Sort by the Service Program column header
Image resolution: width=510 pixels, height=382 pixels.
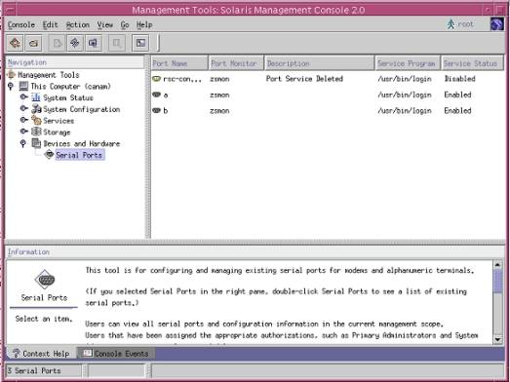[408, 63]
